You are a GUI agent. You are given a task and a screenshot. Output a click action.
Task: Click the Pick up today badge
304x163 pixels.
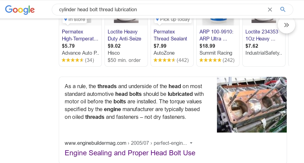173,20
